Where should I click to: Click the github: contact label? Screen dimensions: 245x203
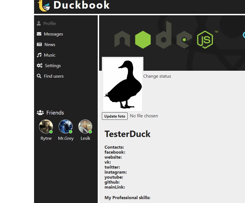click(112, 182)
